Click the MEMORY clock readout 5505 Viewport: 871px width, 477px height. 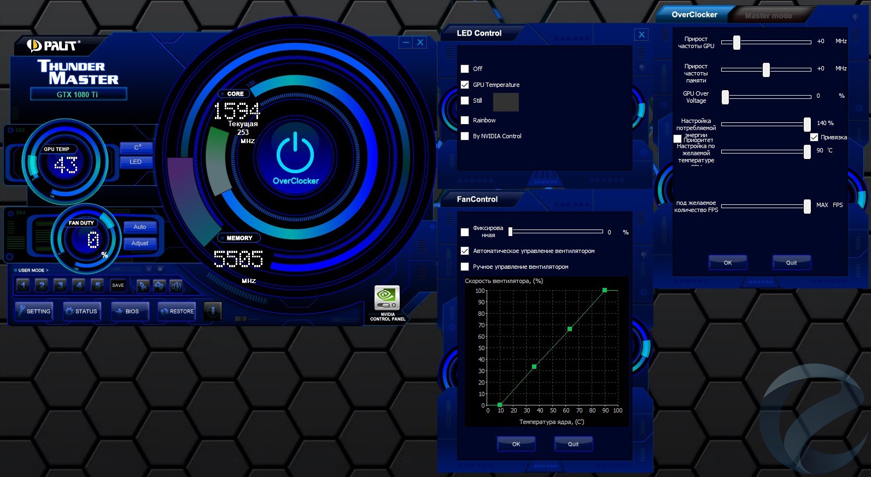click(x=238, y=258)
